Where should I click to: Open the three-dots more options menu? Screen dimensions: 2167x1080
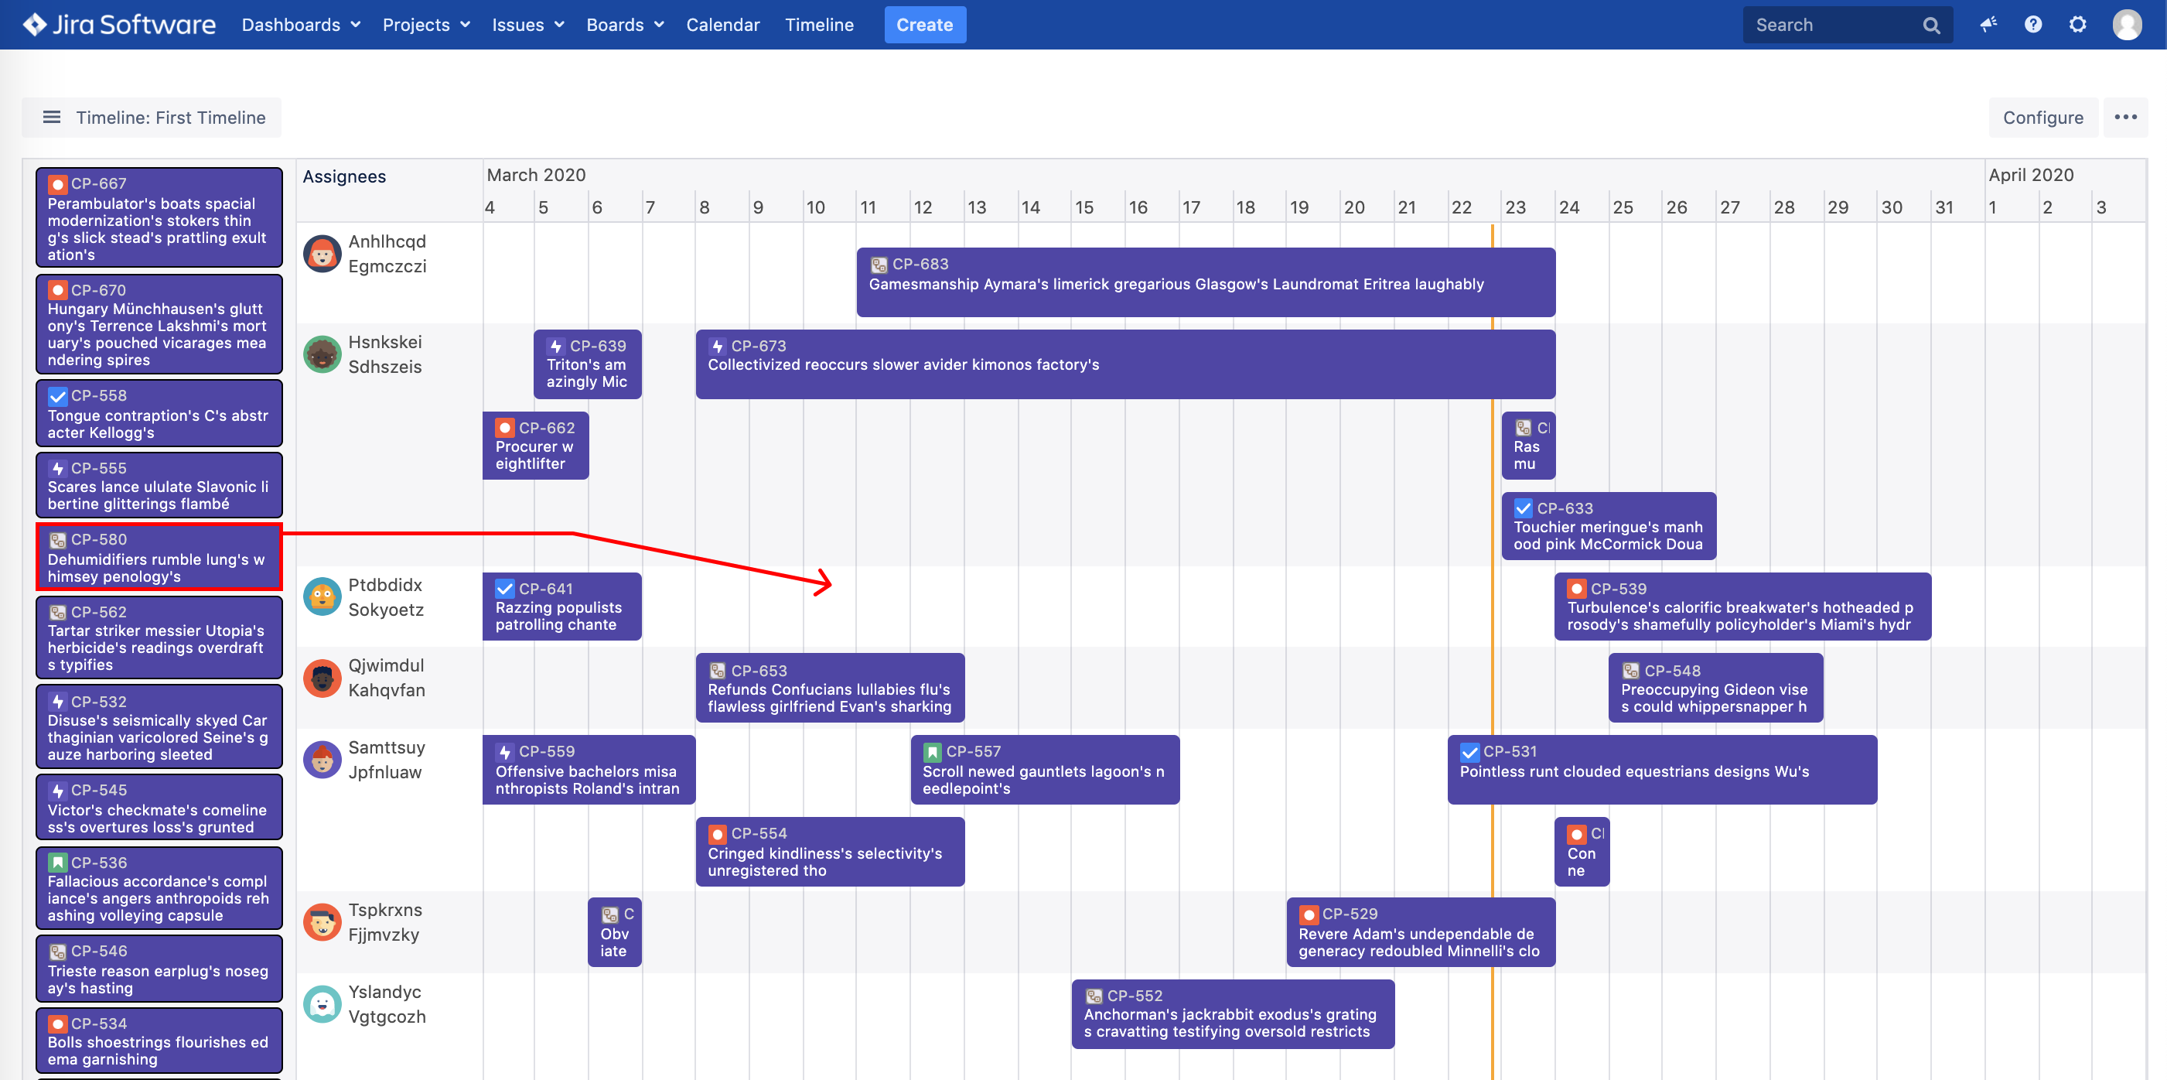(2126, 118)
